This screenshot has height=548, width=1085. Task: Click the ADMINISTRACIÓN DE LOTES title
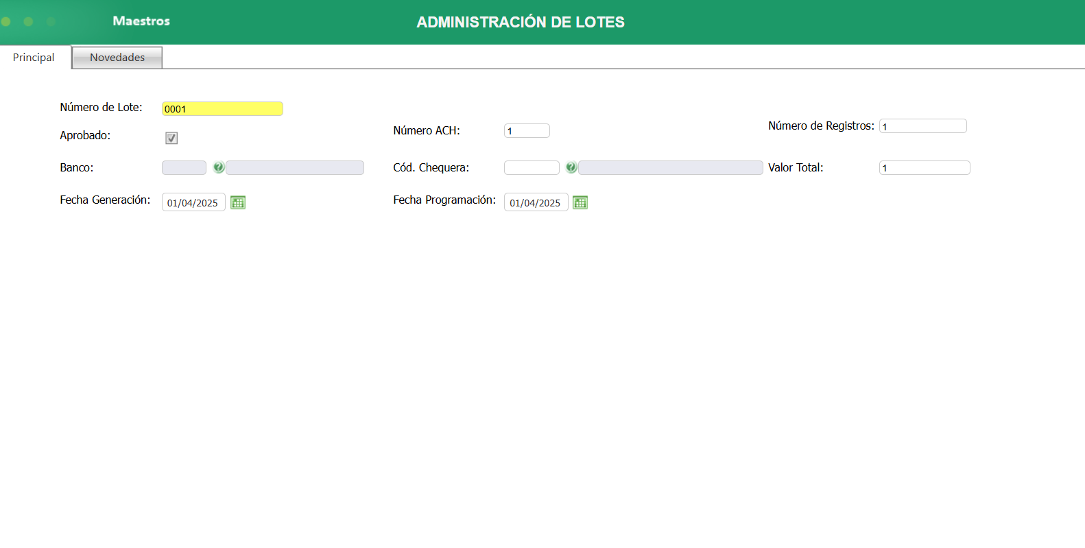click(521, 22)
